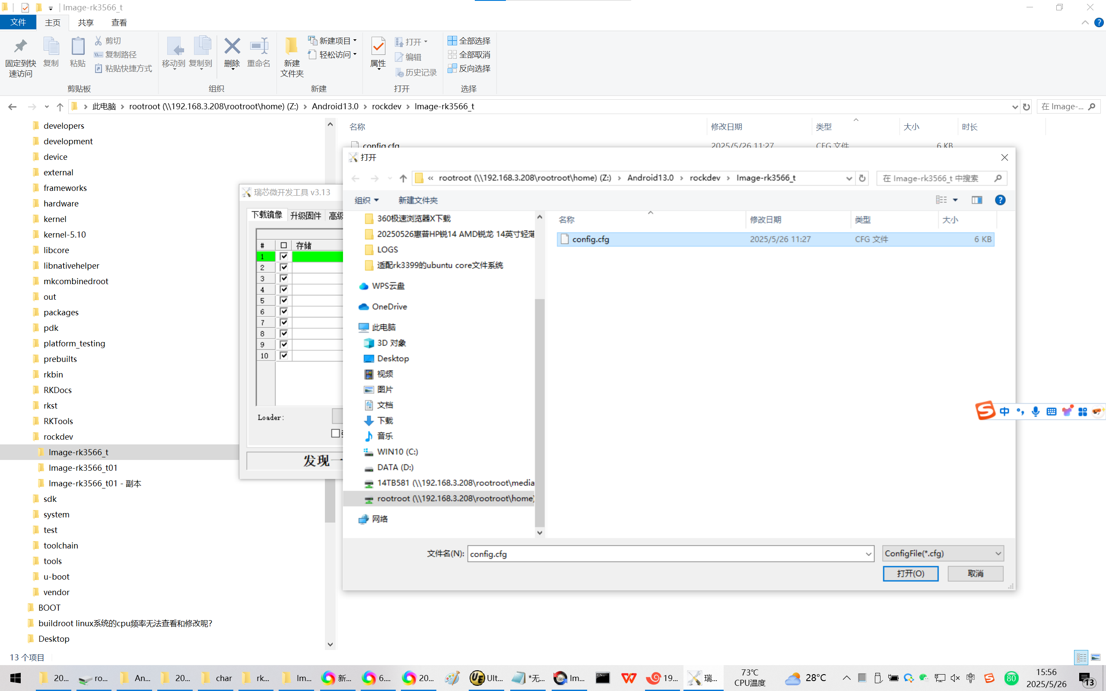This screenshot has width=1106, height=691.
Task: Uncheck the row 1 checkbox in the partition table
Action: 284,257
